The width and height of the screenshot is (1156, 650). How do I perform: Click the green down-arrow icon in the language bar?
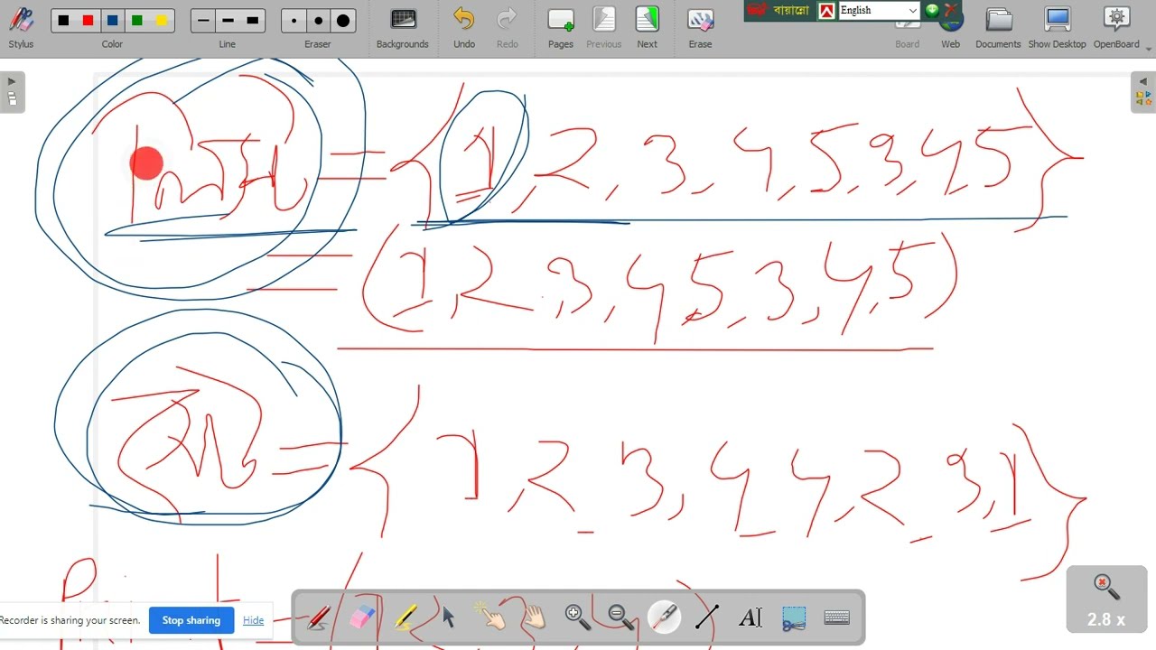coord(932,11)
